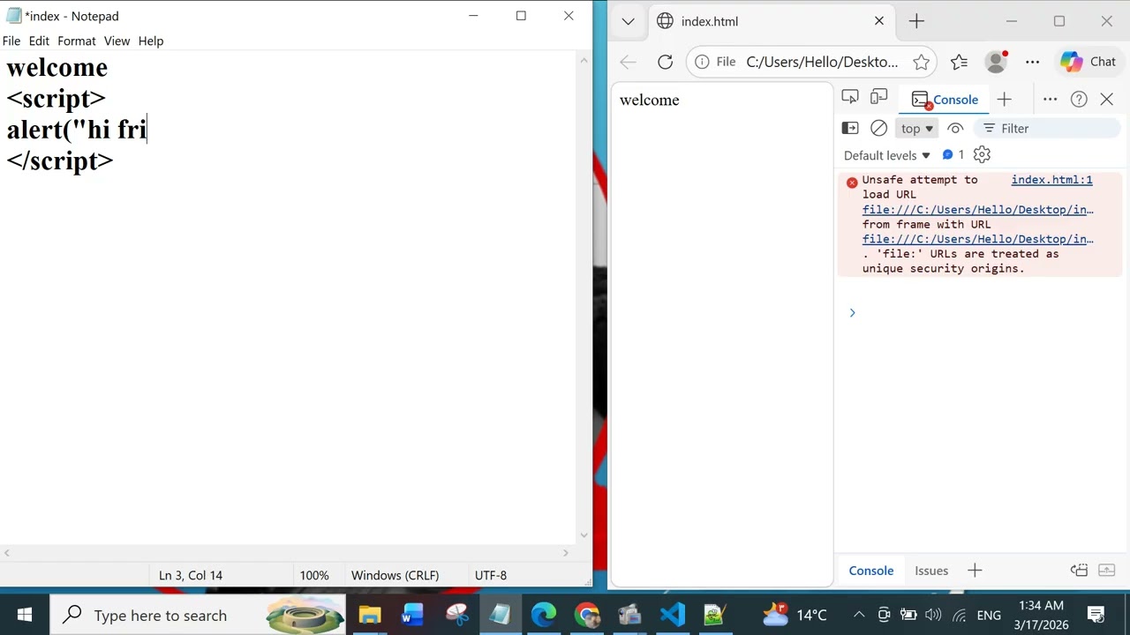
Task: Open Microsoft Edge from the taskbar
Action: coord(543,615)
